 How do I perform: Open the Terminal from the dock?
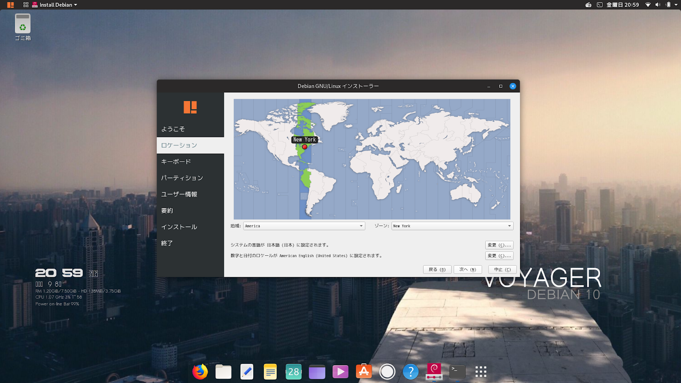[458, 372]
